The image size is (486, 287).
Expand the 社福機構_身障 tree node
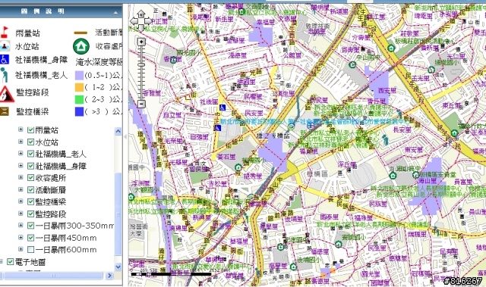coord(21,165)
